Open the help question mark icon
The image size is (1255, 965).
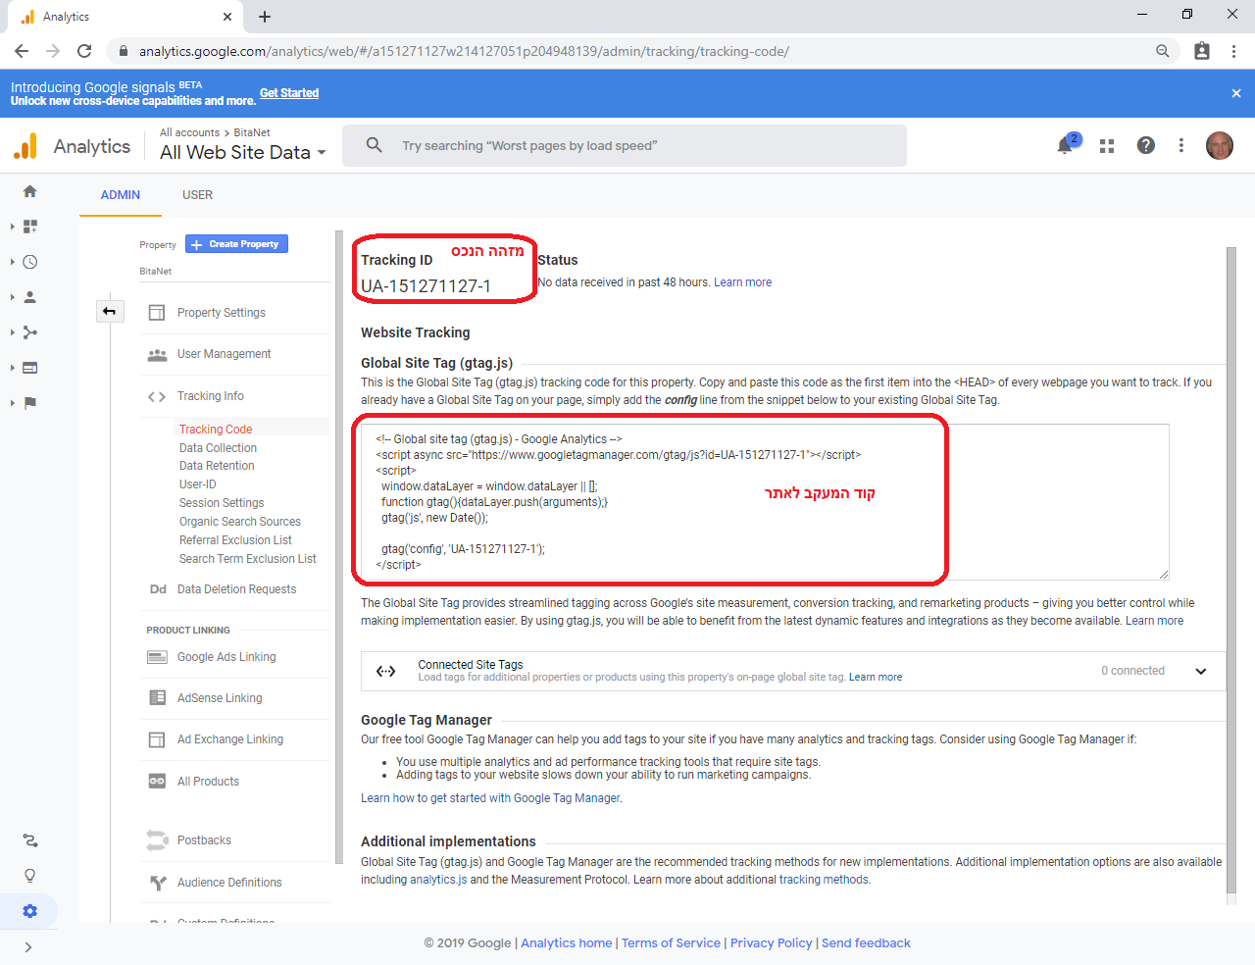(x=1145, y=145)
